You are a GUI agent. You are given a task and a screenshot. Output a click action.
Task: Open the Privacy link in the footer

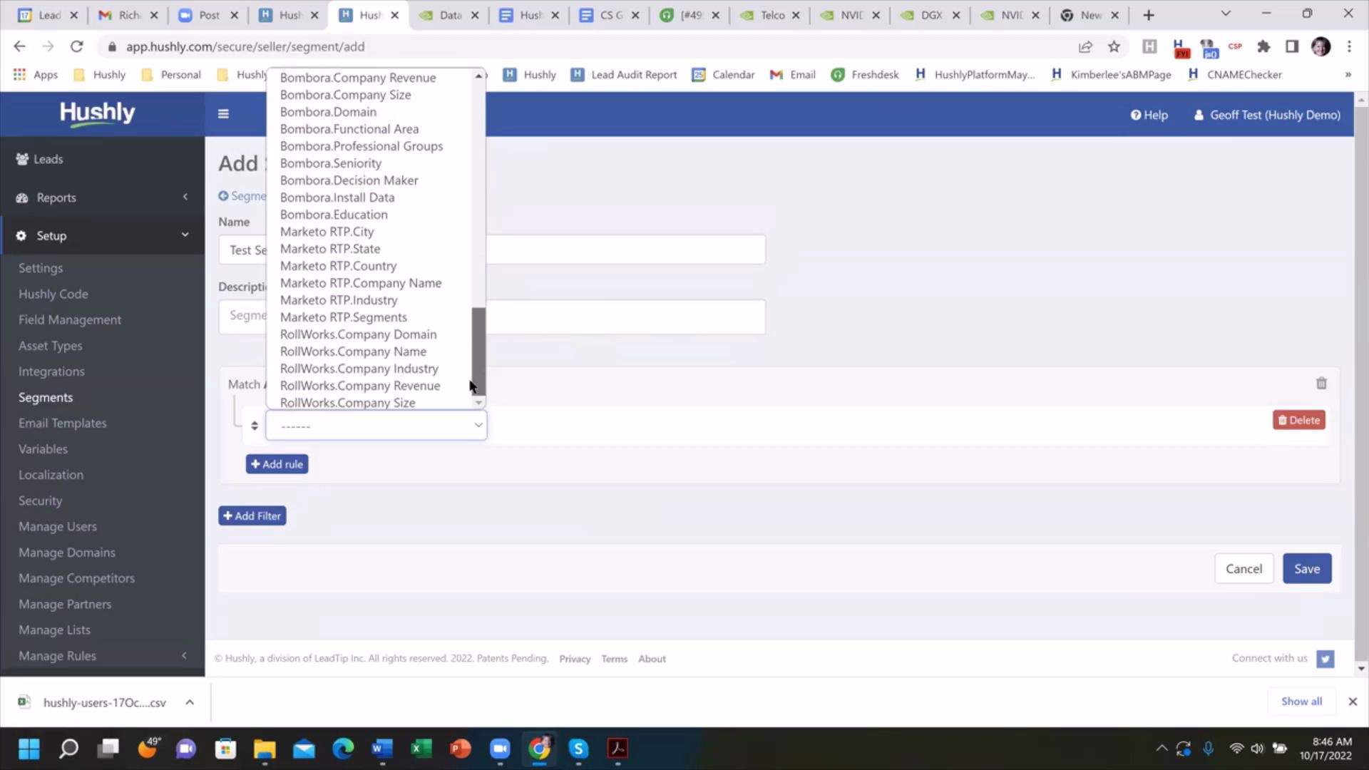point(575,658)
